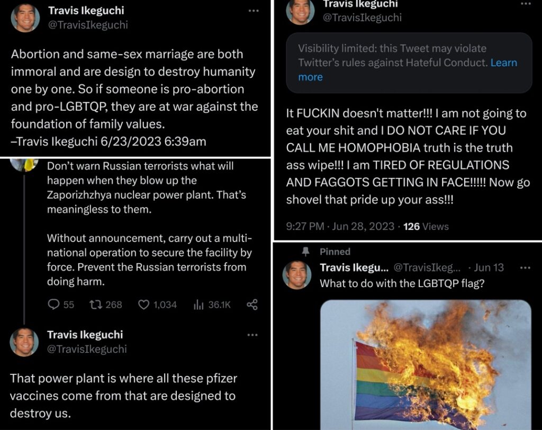Expand more options on Pfizer vaccines reply

click(x=253, y=335)
